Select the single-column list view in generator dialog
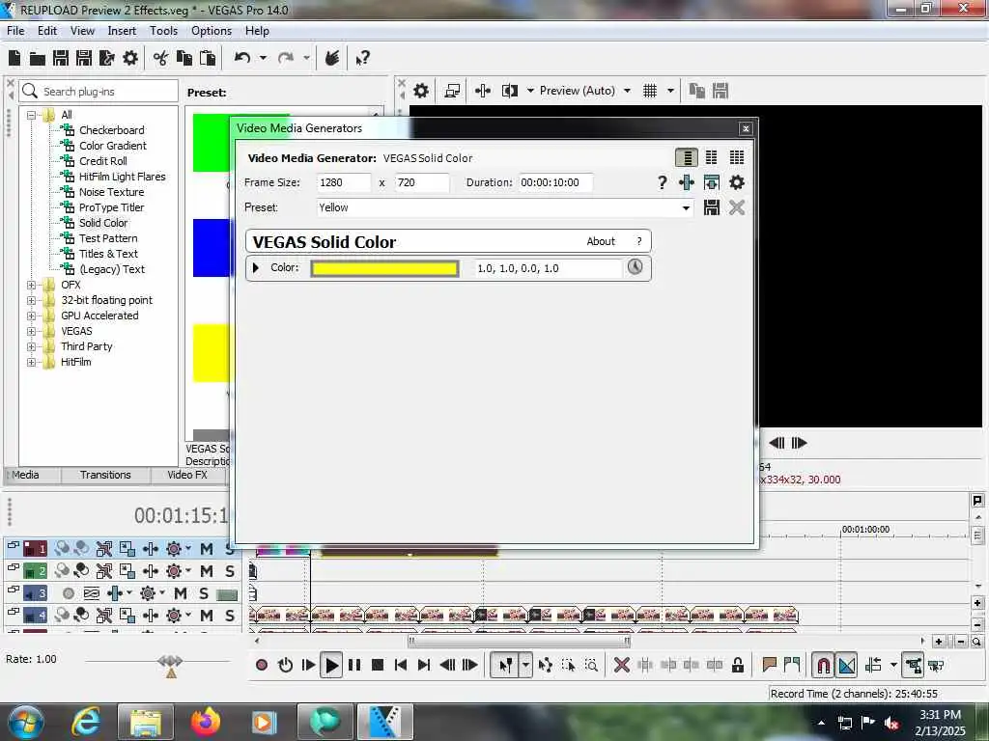This screenshot has width=989, height=741. [687, 157]
